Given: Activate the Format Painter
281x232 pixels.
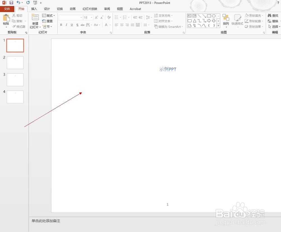Looking at the screenshot, I should pyautogui.click(x=19, y=27).
